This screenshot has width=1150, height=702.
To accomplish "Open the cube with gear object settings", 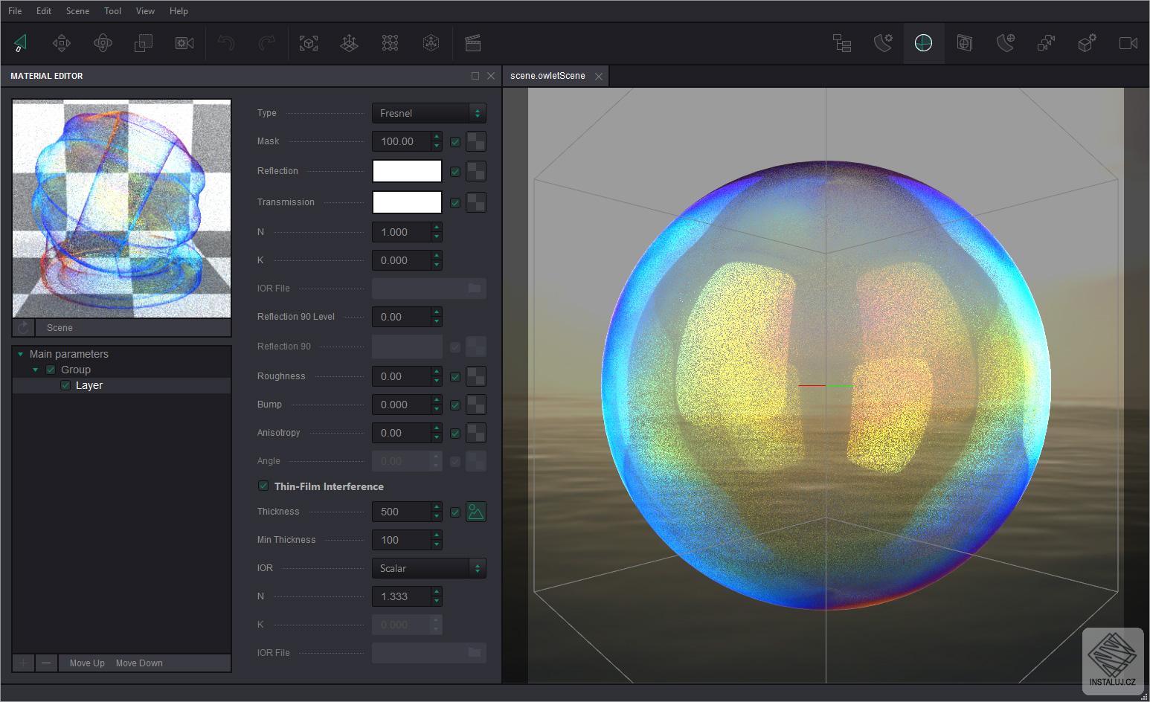I will (1087, 44).
